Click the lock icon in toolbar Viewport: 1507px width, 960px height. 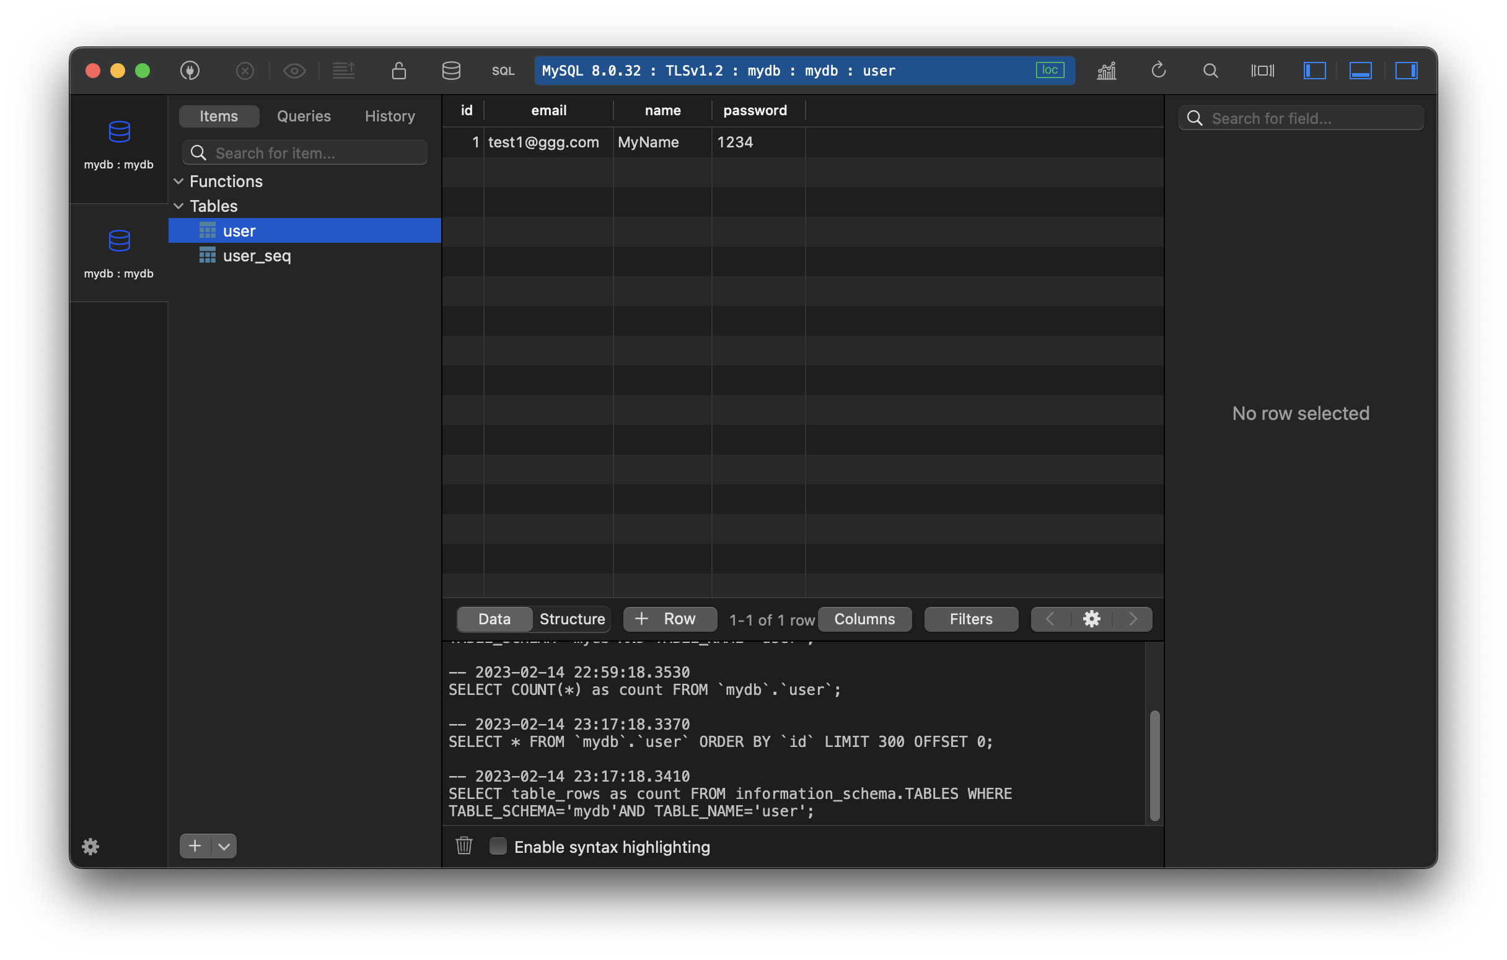click(398, 71)
